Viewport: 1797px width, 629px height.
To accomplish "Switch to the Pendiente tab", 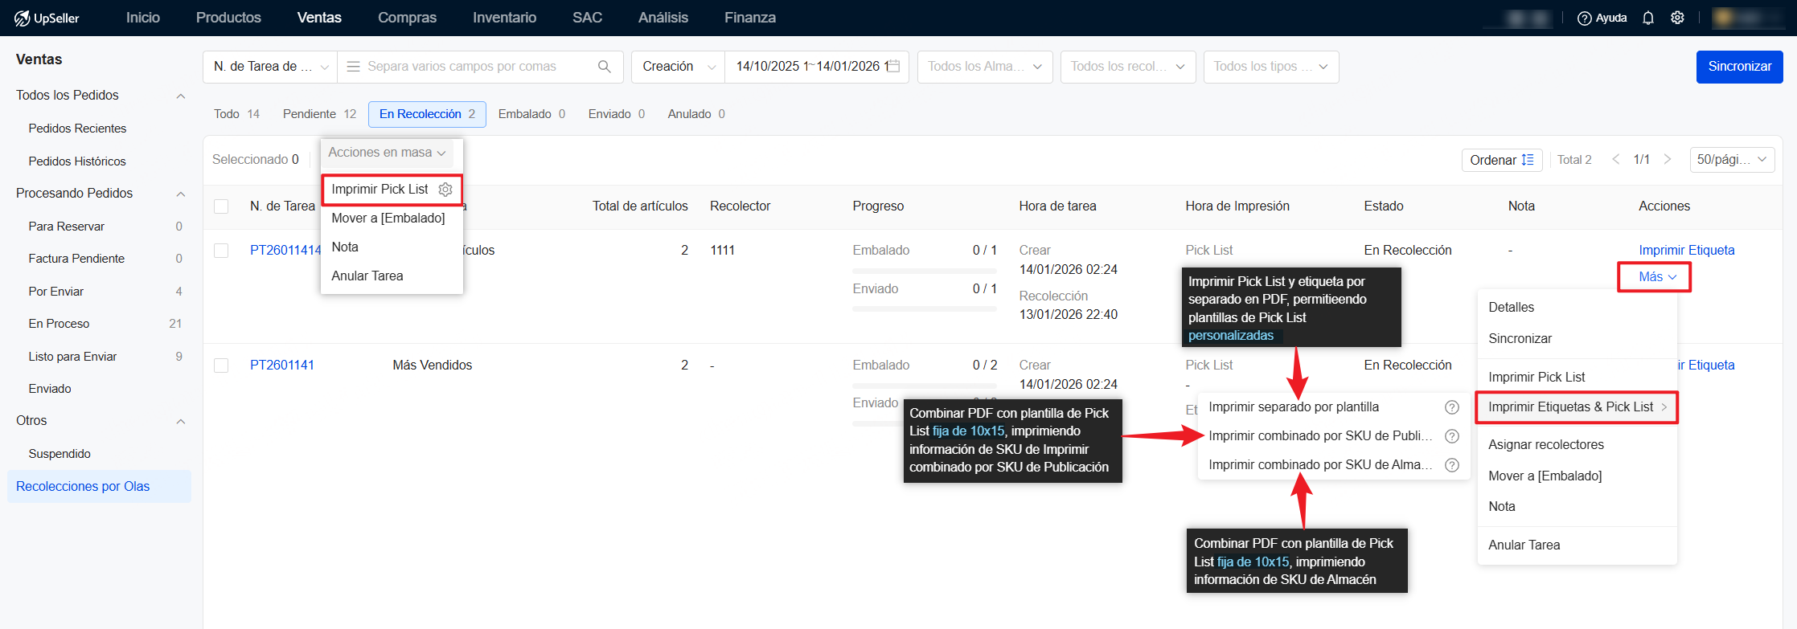I will point(318,114).
